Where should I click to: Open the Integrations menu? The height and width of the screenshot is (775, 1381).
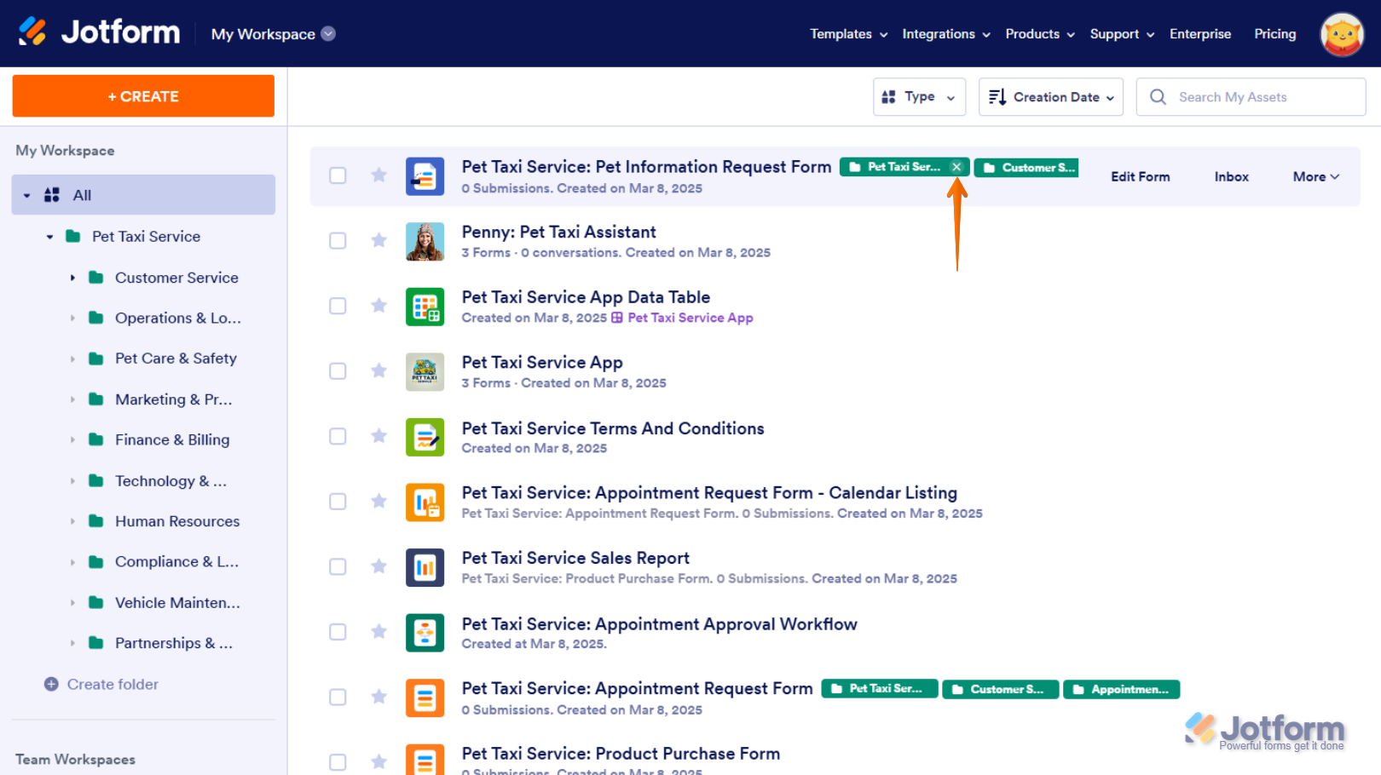[946, 34]
